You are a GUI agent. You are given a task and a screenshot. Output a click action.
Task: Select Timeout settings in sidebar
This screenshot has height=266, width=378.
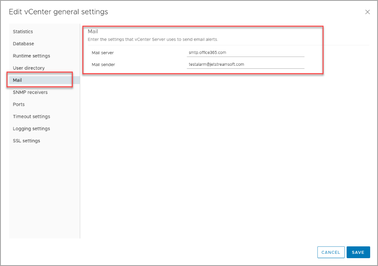click(31, 117)
